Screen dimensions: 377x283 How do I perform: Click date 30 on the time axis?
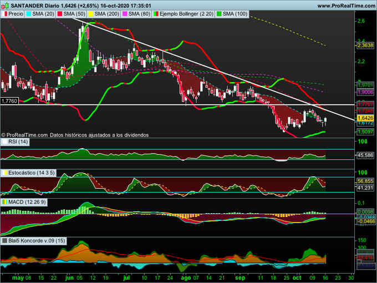(351, 277)
